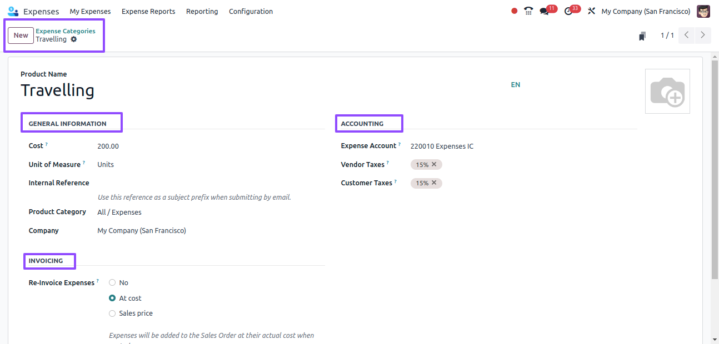Click help mark beside Vendor Taxes
Image resolution: width=719 pixels, height=344 pixels.
pos(388,163)
